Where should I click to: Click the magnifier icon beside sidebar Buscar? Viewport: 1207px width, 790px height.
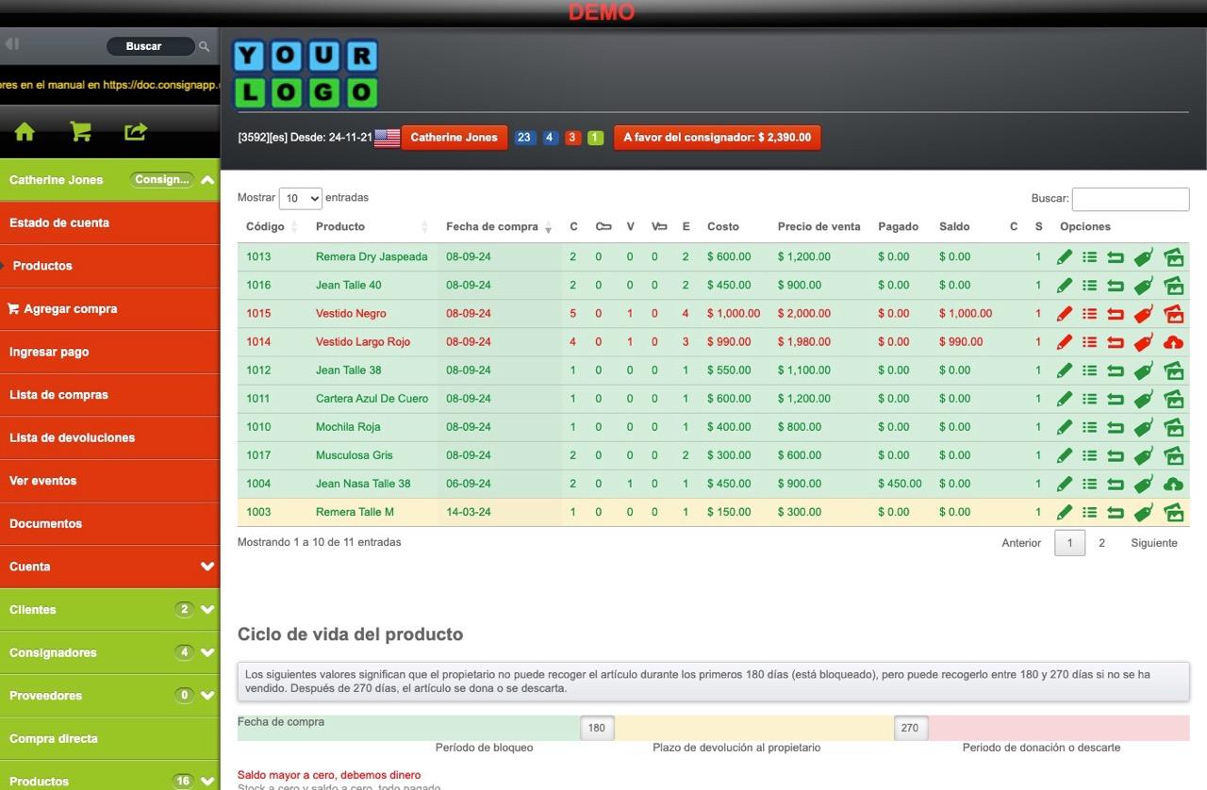point(204,46)
